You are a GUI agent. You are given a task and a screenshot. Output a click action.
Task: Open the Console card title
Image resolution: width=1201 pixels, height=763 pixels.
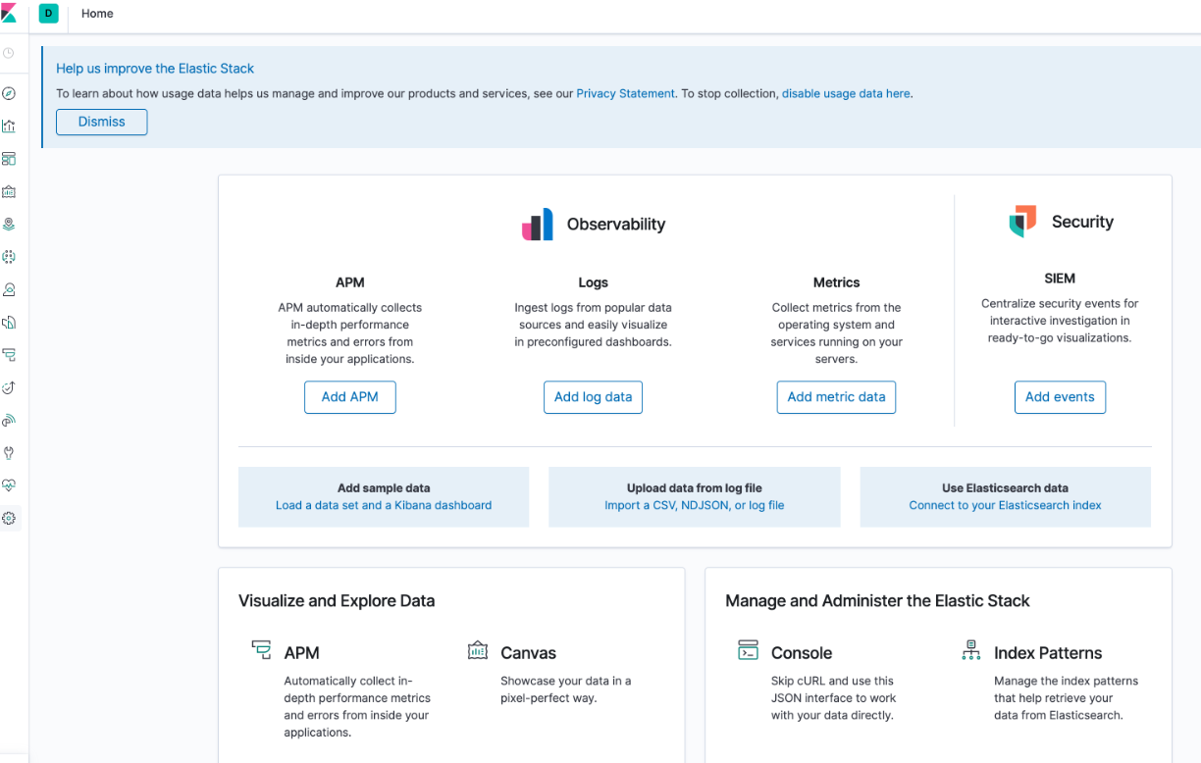point(802,653)
